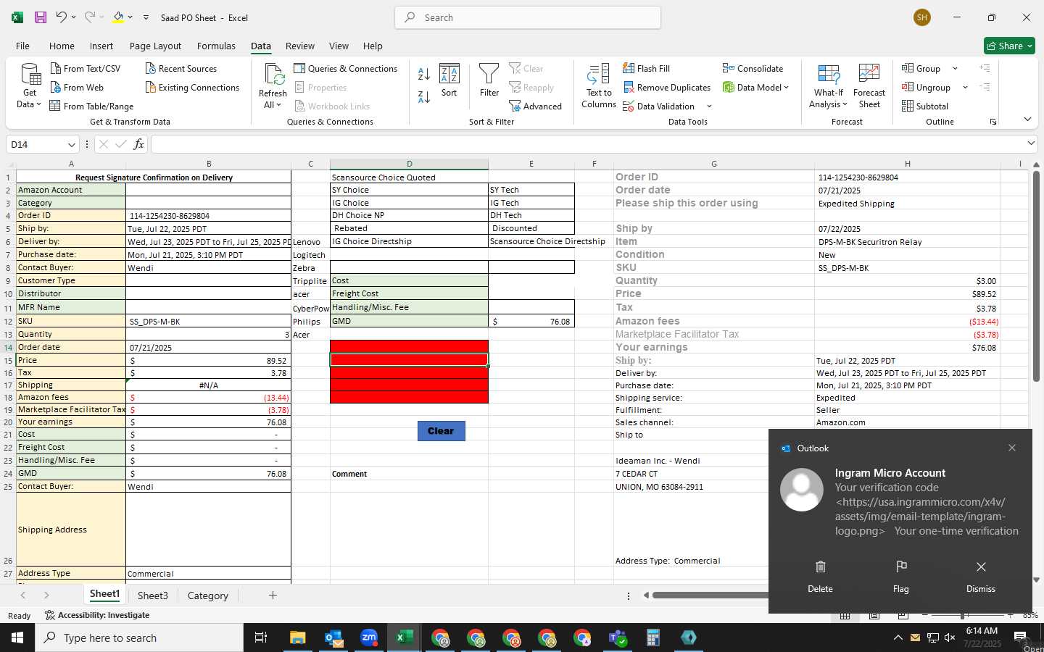Select the Shipping Address label cell
This screenshot has height=652, width=1044.
(71, 530)
